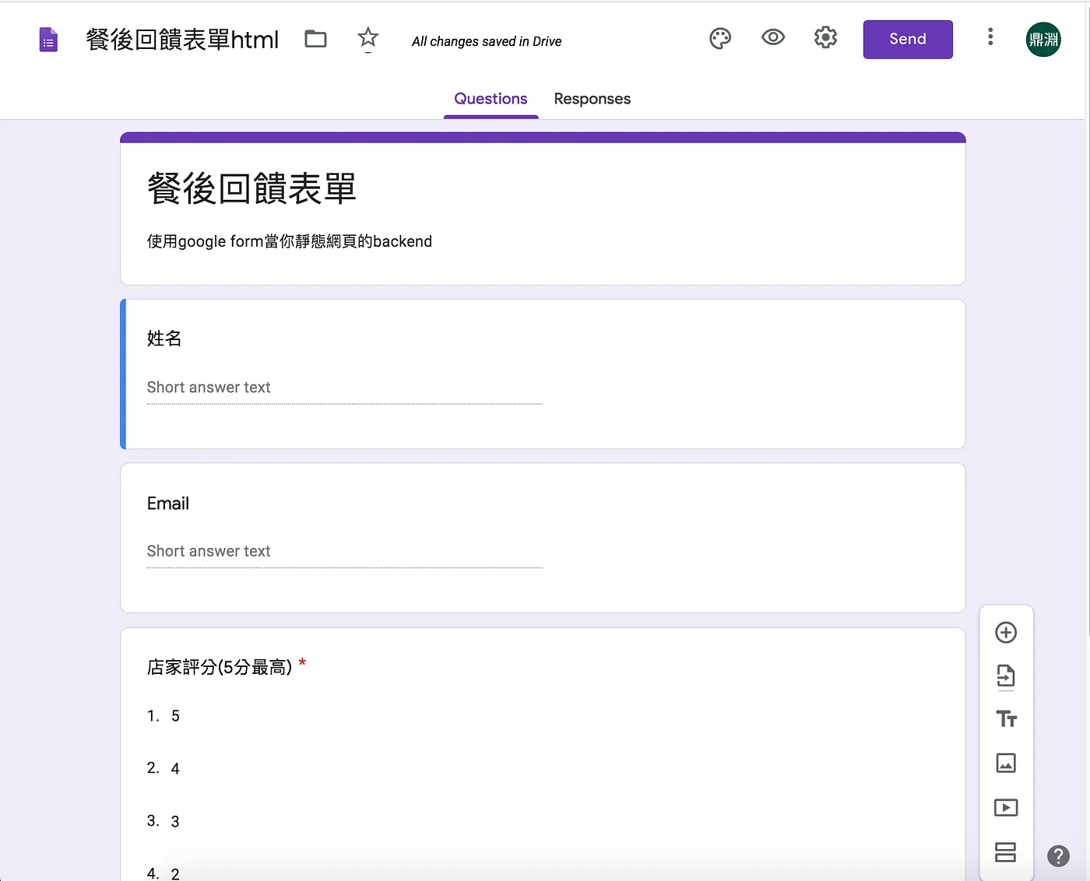Open the Google account avatar

(1043, 40)
